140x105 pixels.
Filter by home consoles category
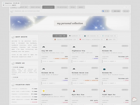pyautogui.click(x=91, y=36)
